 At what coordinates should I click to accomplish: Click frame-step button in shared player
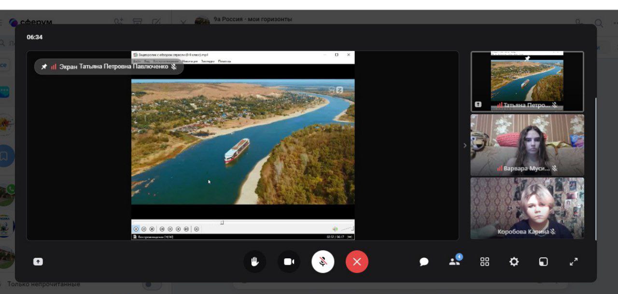(x=197, y=229)
